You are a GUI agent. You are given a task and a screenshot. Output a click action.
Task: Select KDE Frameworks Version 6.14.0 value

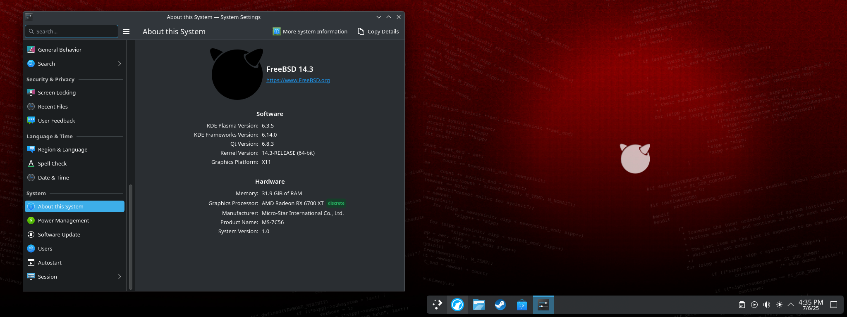[x=269, y=135]
